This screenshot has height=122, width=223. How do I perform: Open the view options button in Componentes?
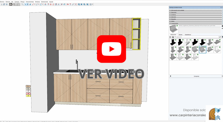(x=170, y=37)
